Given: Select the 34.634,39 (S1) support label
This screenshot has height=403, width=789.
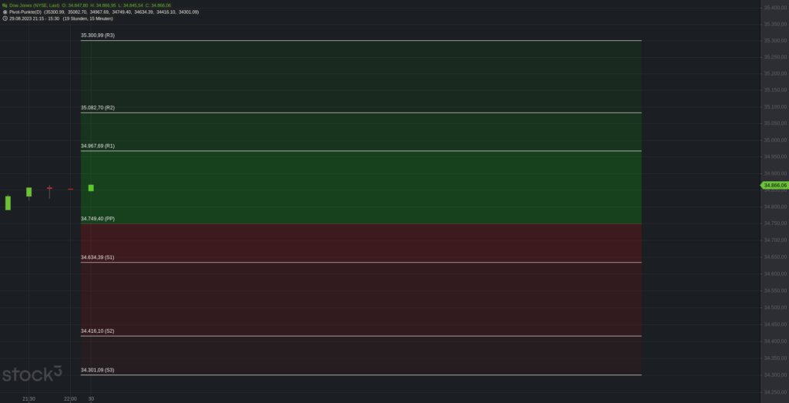Looking at the screenshot, I should [x=98, y=257].
